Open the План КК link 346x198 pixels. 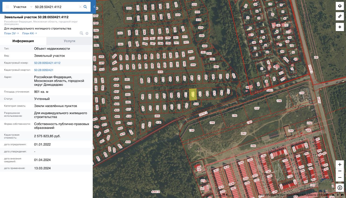29,33
